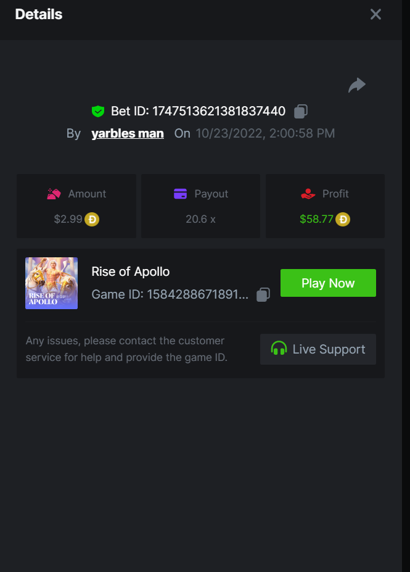Click the green verified shield icon
This screenshot has width=410, height=572.
tap(97, 111)
